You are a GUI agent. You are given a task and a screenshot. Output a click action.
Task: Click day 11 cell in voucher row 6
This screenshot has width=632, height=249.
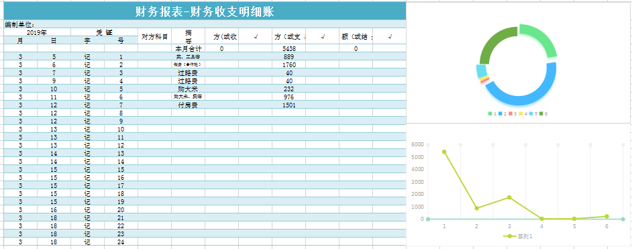pyautogui.click(x=54, y=97)
